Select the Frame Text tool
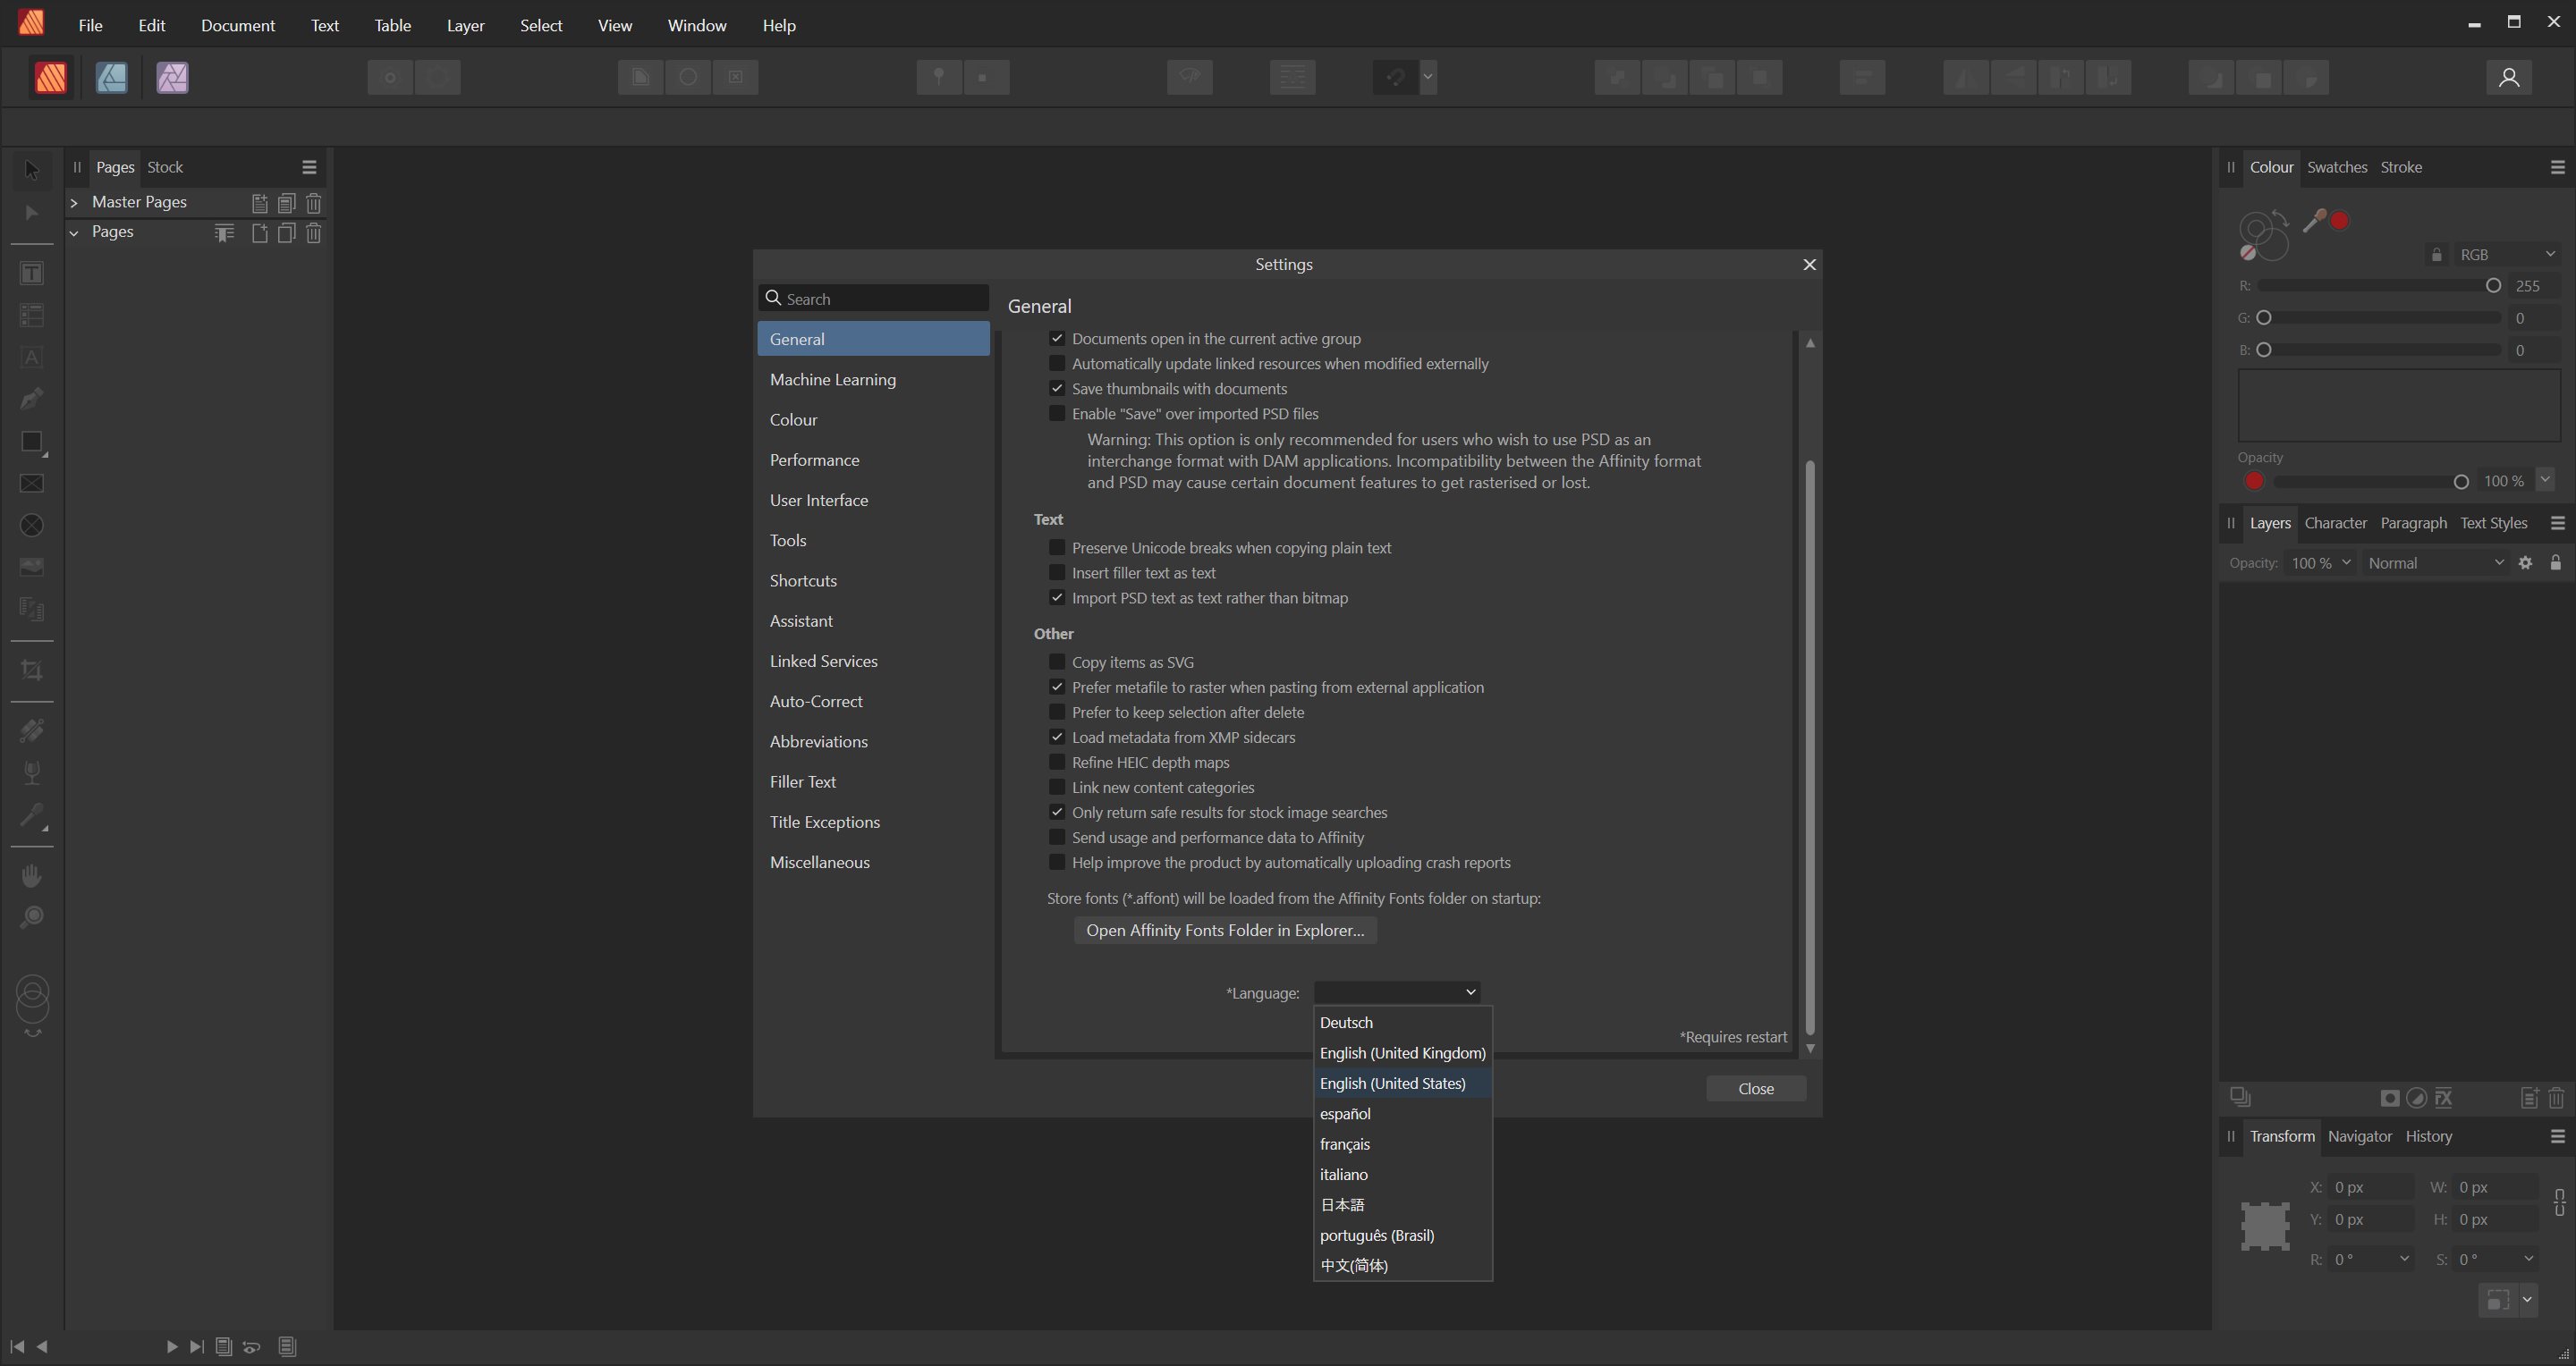The image size is (2576, 1366). coord(32,273)
